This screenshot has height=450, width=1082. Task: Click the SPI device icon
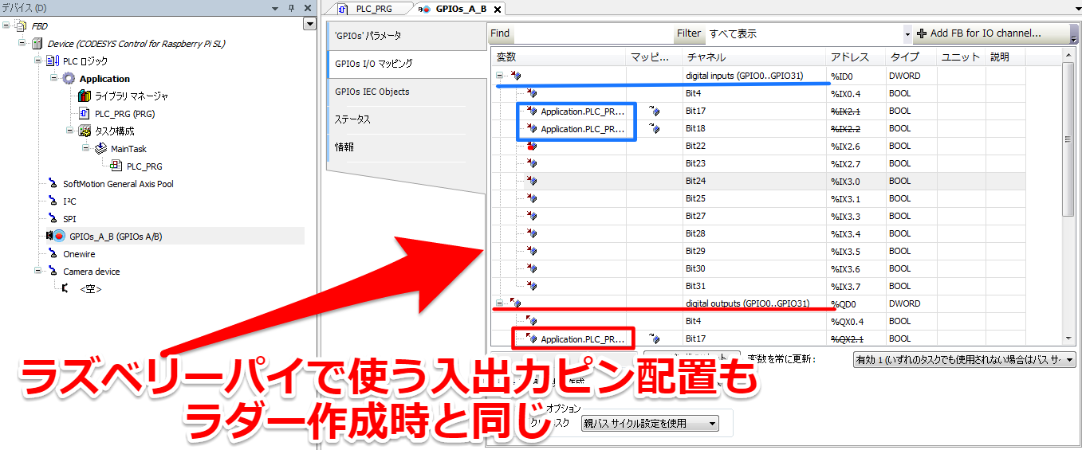pos(53,219)
